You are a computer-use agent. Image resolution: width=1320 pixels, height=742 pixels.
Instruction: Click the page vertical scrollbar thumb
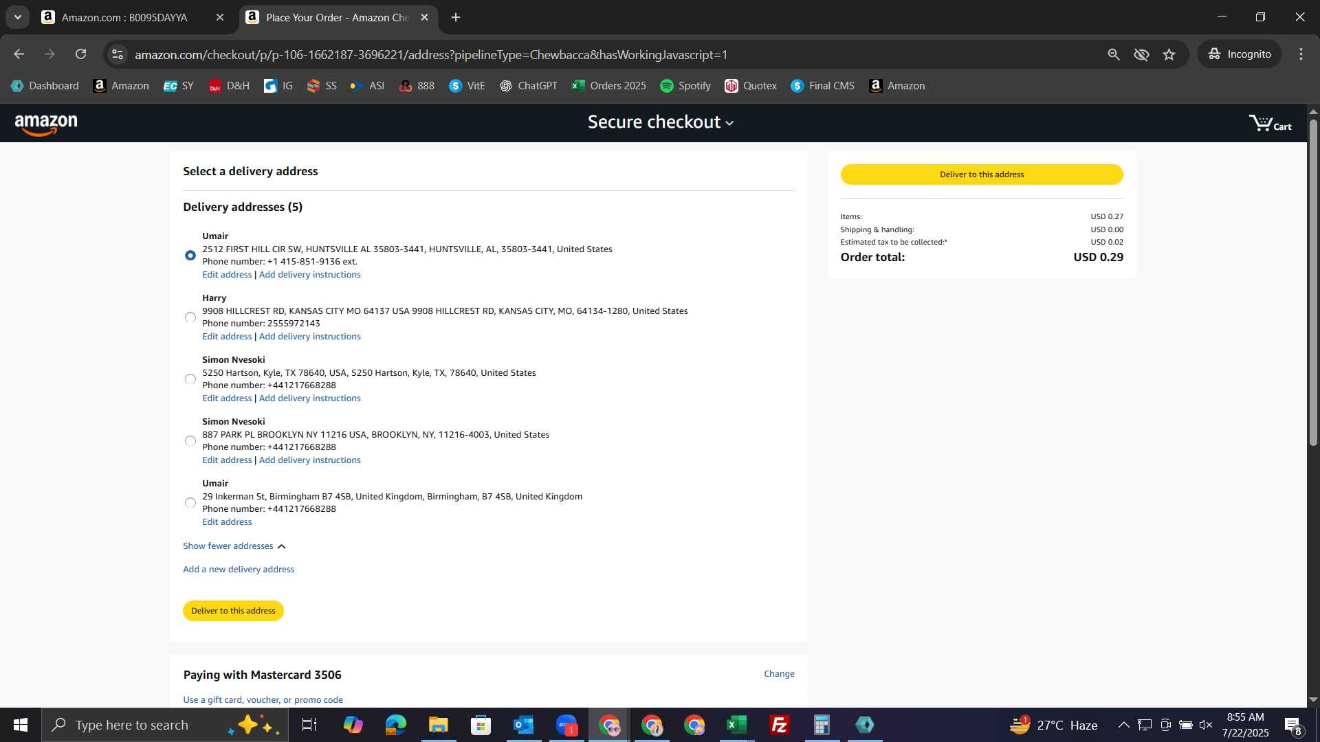[1313, 282]
